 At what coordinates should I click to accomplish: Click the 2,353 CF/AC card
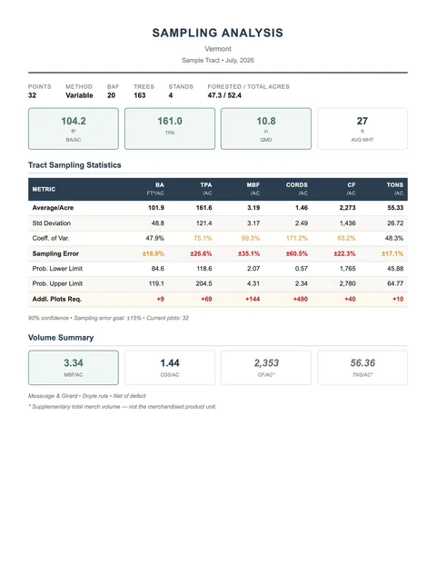266,368
